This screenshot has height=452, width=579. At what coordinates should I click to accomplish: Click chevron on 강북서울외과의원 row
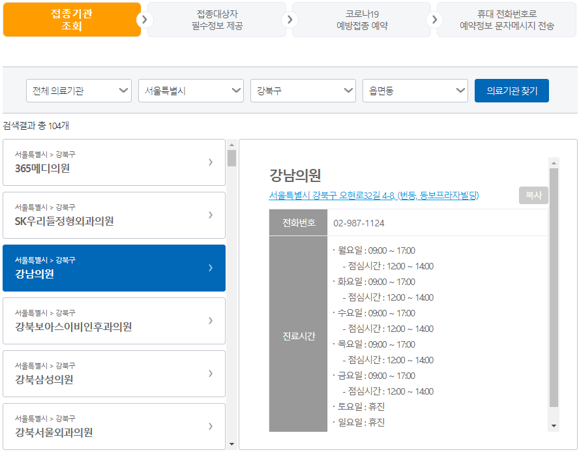pos(211,426)
